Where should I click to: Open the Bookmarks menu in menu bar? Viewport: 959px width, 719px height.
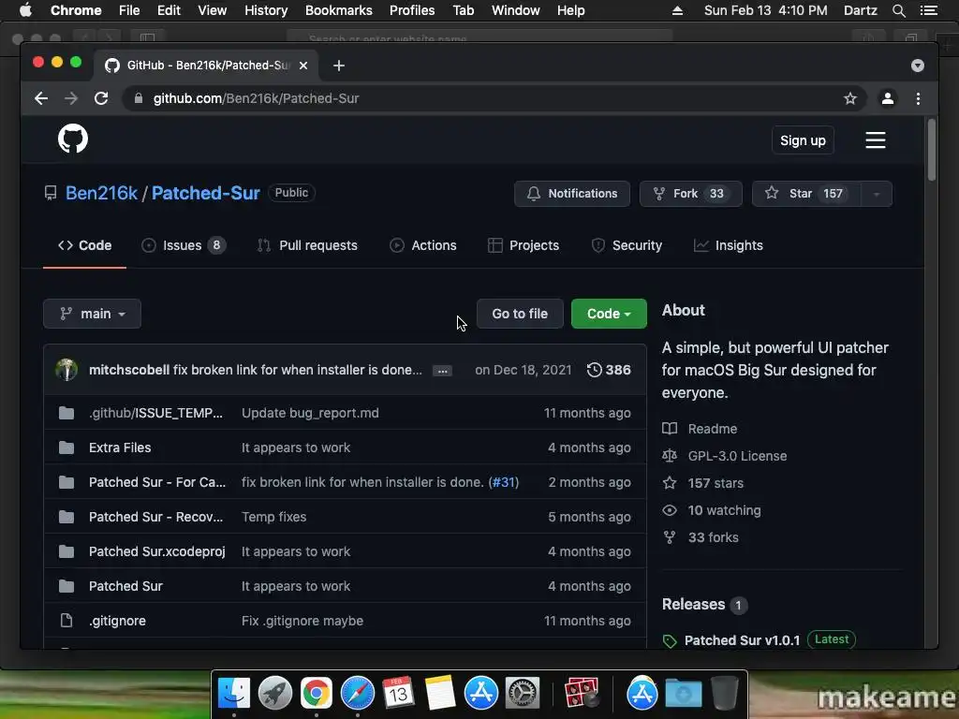[338, 10]
